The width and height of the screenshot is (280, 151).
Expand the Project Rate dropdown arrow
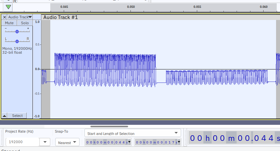45,142
